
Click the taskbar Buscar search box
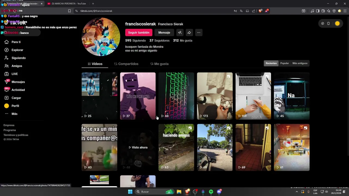pos(155,192)
